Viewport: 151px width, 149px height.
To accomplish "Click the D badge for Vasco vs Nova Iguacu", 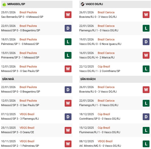I will point(146,42).
